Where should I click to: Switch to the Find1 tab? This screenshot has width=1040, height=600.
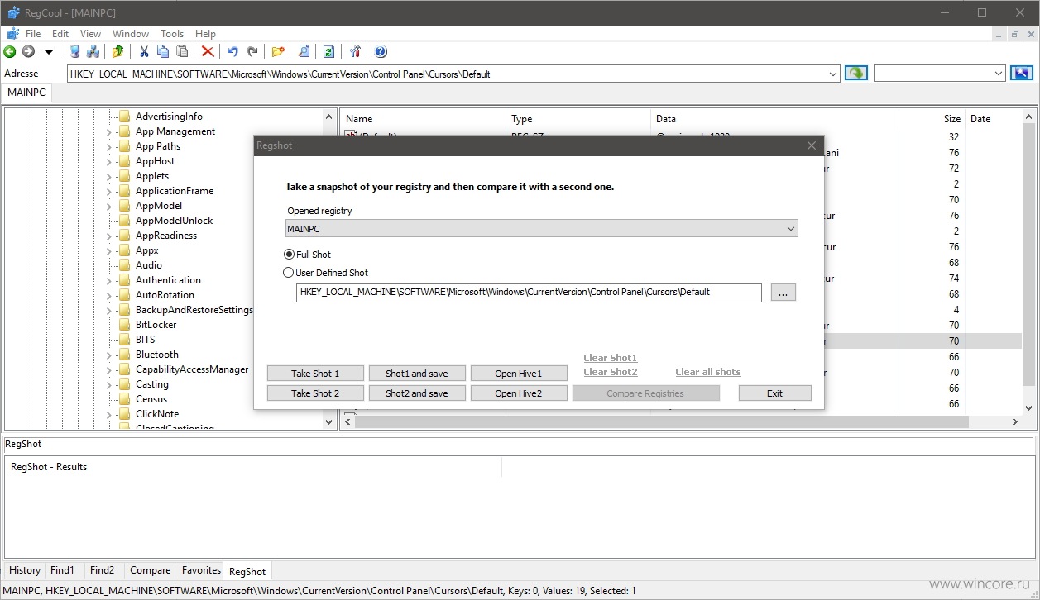pyautogui.click(x=62, y=570)
